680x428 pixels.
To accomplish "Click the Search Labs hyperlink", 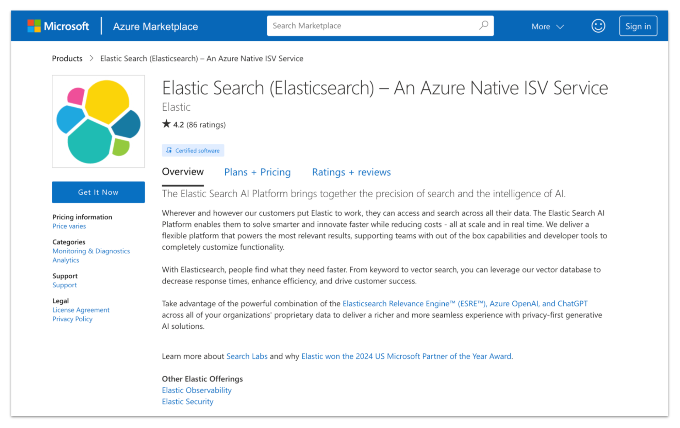I will click(x=247, y=356).
